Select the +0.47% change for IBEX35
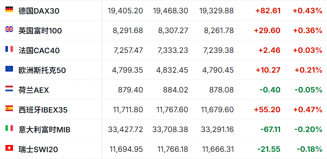The height and width of the screenshot is (159, 327). [308, 109]
